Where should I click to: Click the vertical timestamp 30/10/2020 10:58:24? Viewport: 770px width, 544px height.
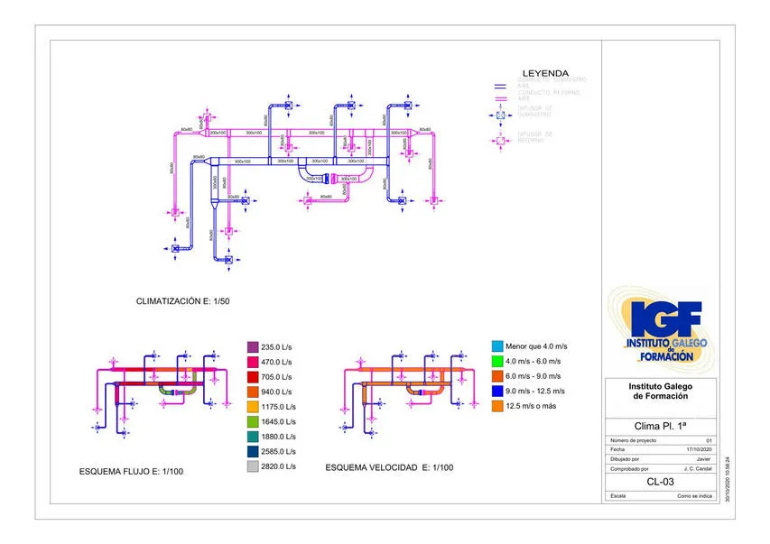pyautogui.click(x=728, y=479)
